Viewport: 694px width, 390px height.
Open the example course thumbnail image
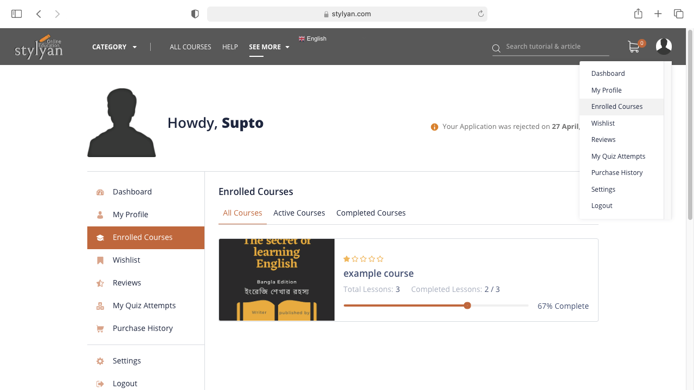coord(277,279)
